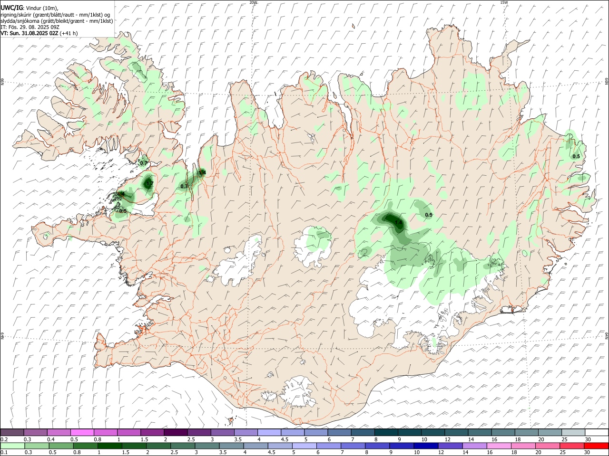Click the '0.1' label under the lower legend row
The image size is (609, 456).
coord(3,453)
